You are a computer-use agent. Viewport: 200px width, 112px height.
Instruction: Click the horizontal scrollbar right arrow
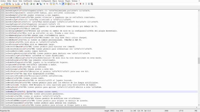pyautogui.click(x=197, y=107)
